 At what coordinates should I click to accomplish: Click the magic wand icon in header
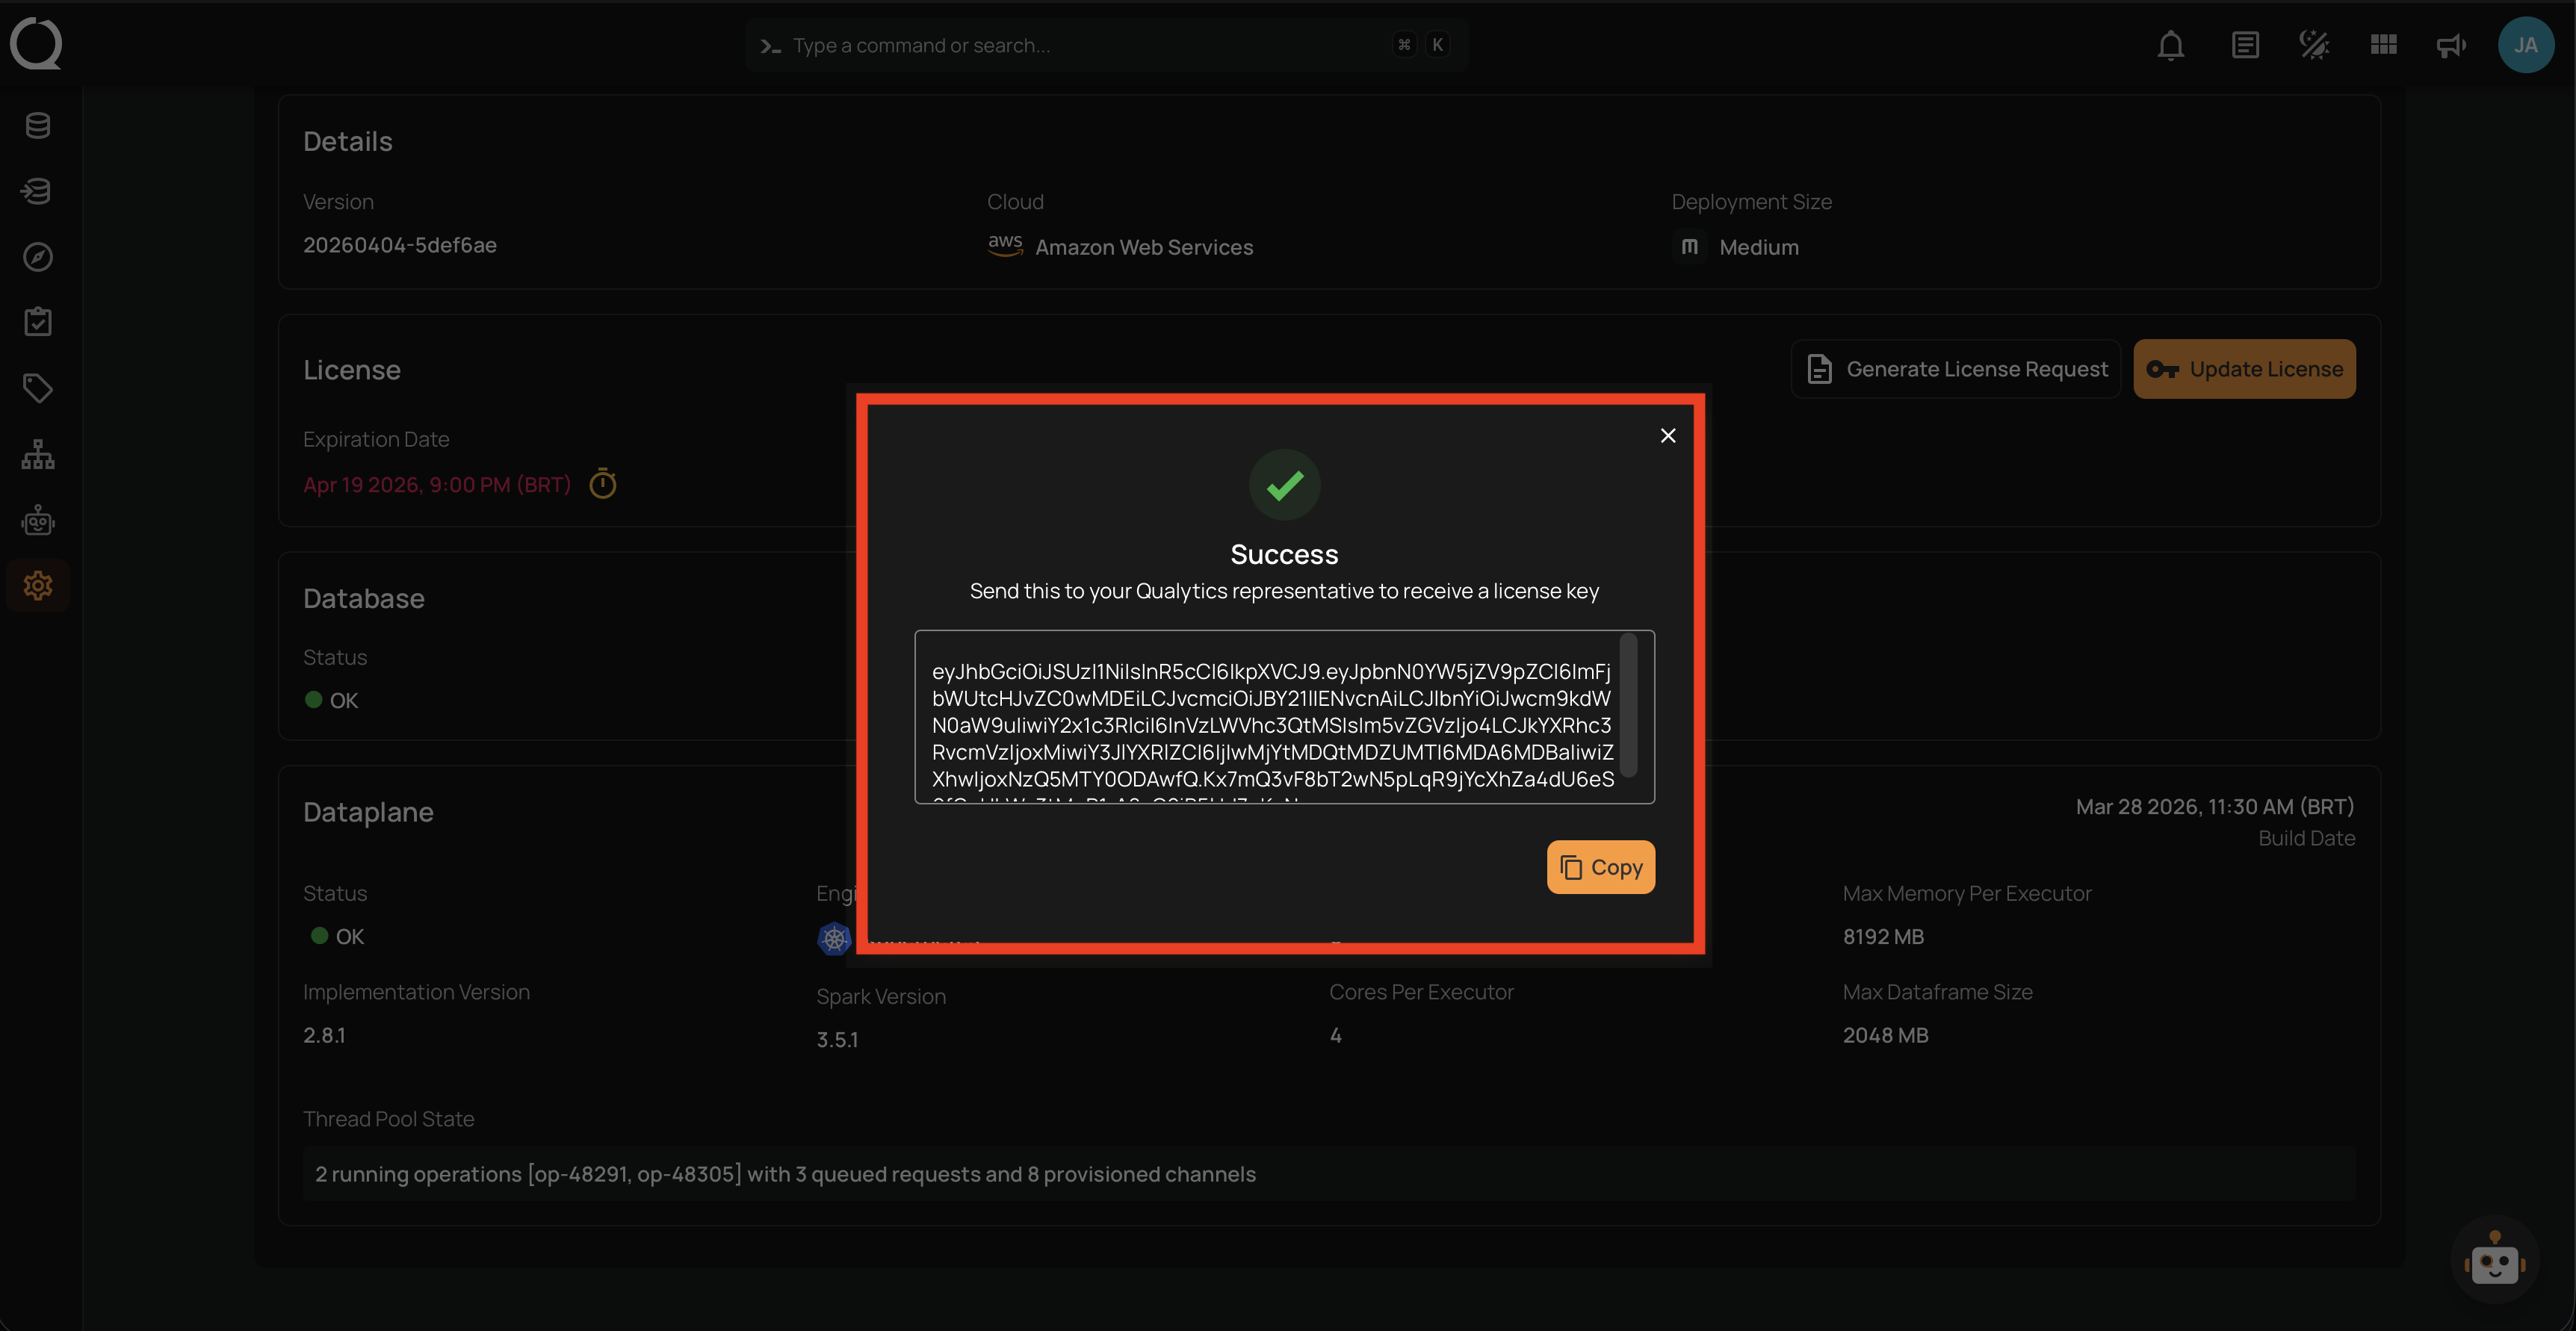[x=2314, y=45]
